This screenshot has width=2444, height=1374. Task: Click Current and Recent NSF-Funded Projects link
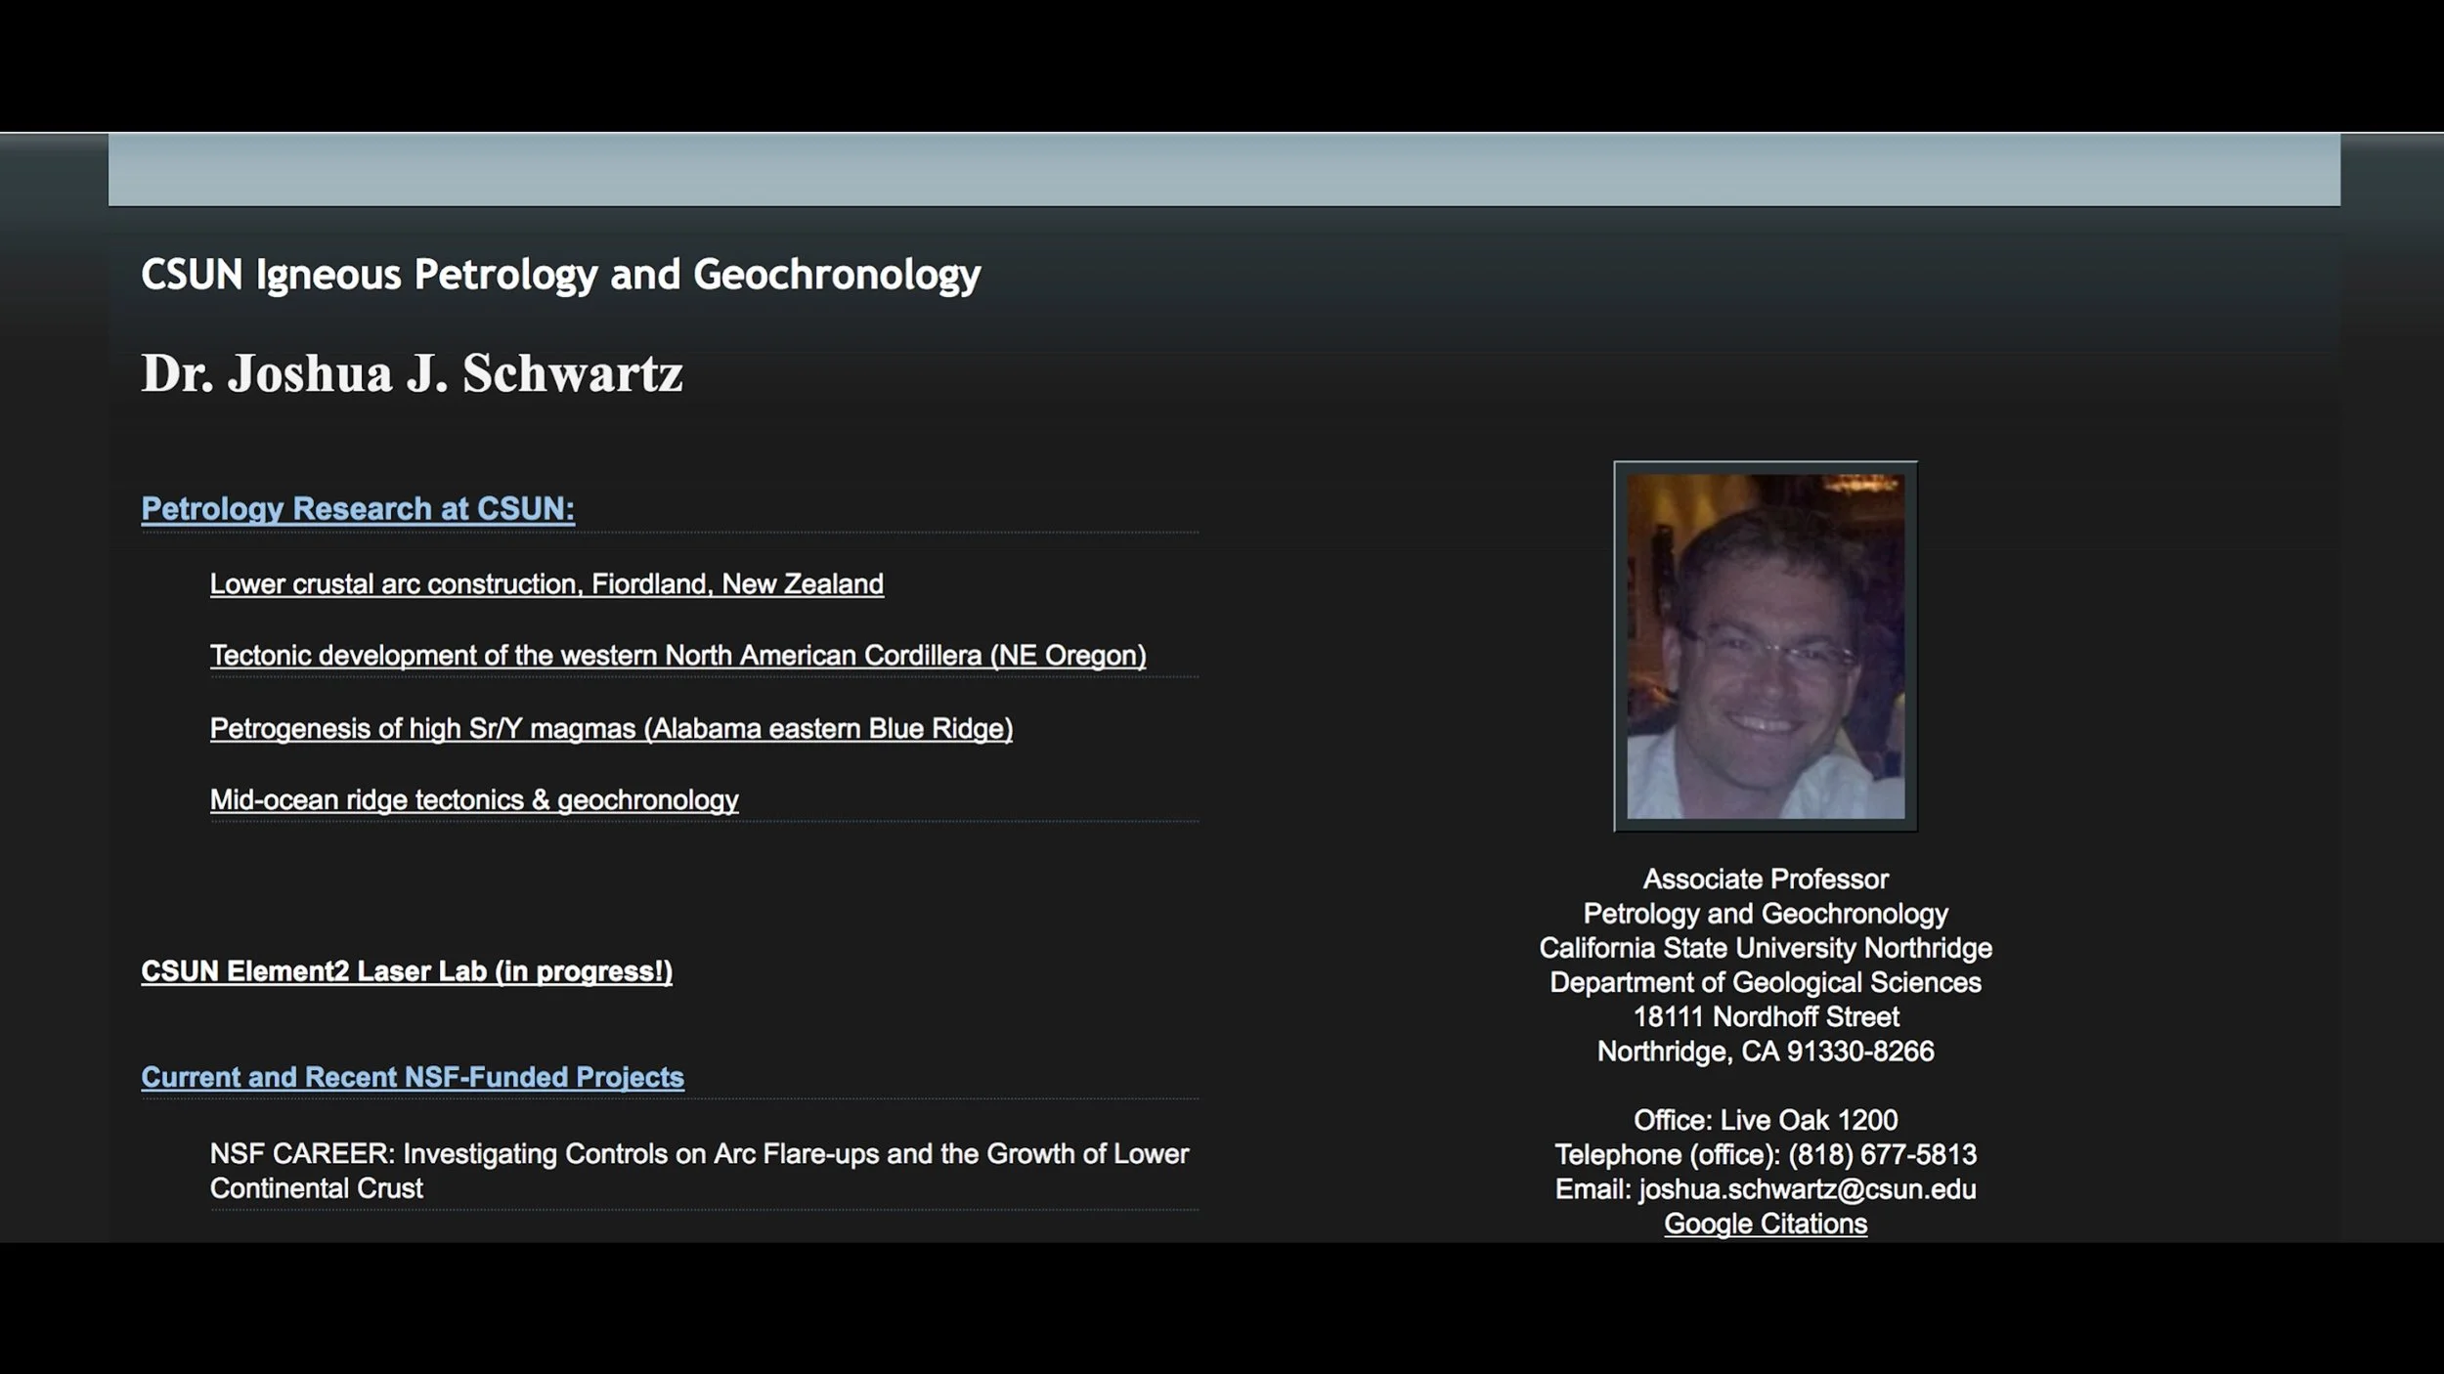coord(412,1077)
